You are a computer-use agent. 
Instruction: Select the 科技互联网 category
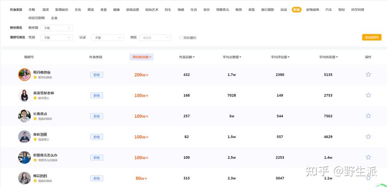coord(37,18)
